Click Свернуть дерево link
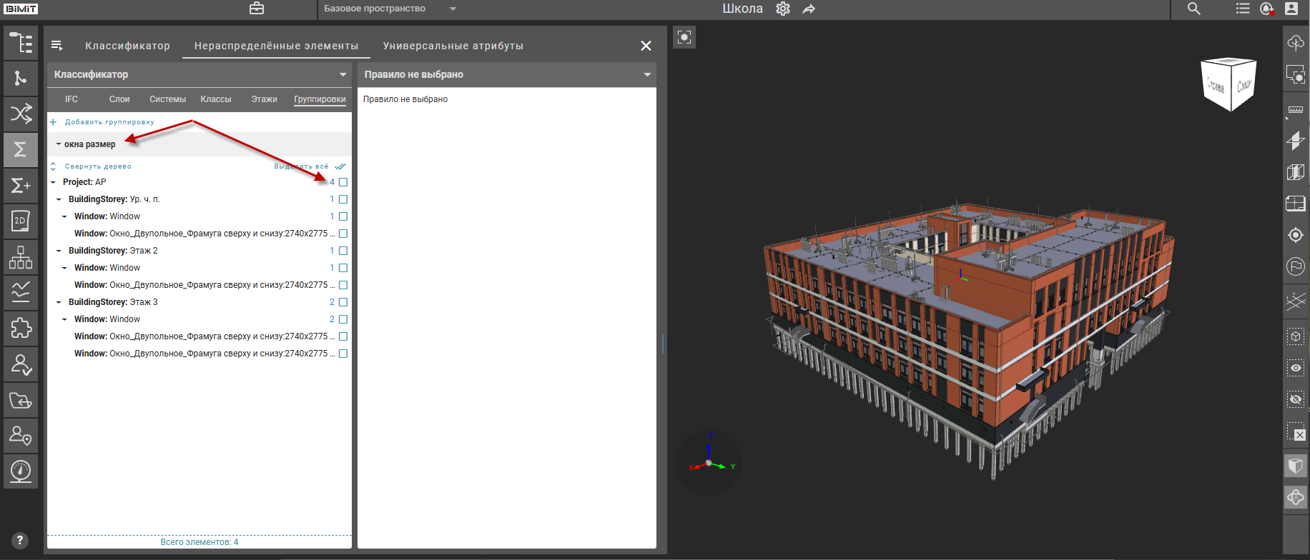The height and width of the screenshot is (560, 1310). [x=97, y=166]
